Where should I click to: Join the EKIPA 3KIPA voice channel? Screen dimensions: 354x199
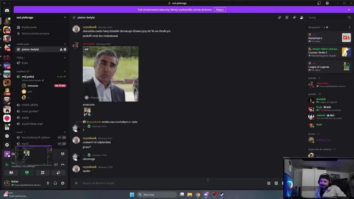pos(41,105)
